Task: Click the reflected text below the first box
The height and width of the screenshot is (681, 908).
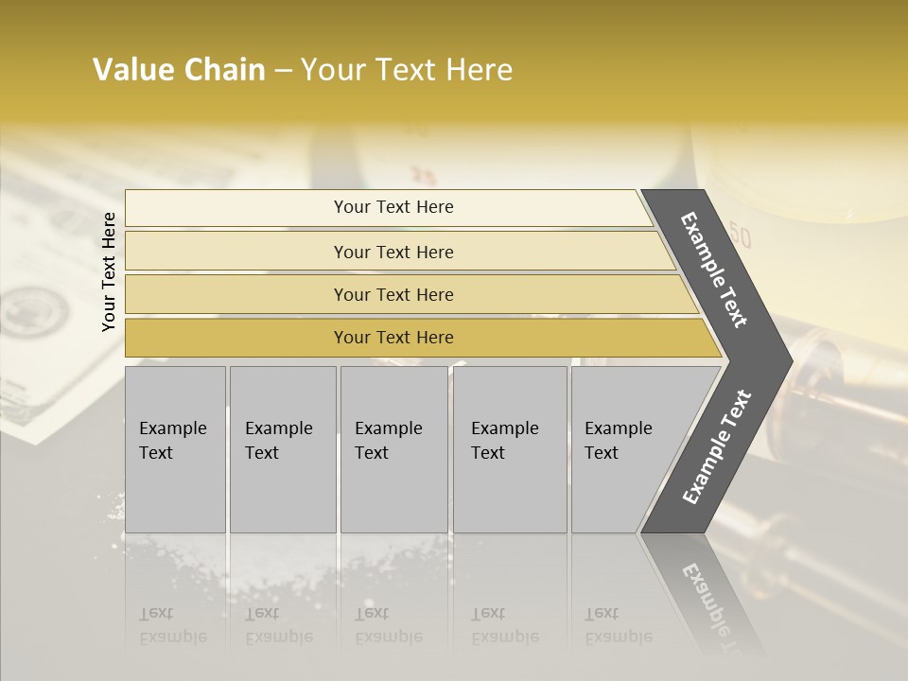Action: [172, 625]
